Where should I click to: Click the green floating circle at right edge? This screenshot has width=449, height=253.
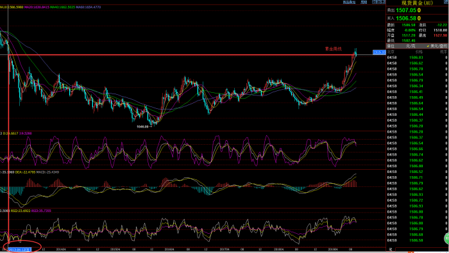tap(446, 238)
